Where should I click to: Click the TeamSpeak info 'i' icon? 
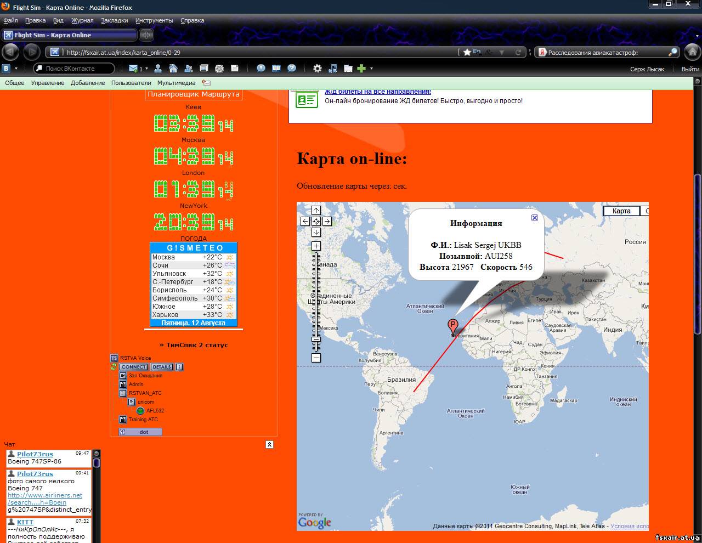pyautogui.click(x=179, y=367)
